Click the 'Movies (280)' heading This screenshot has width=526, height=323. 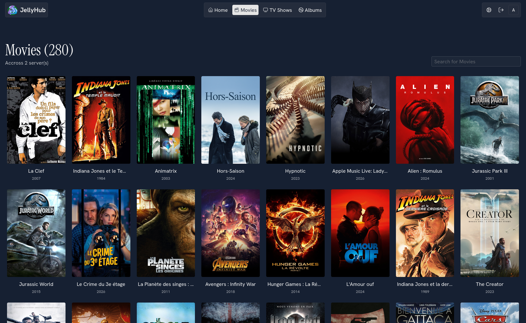39,50
